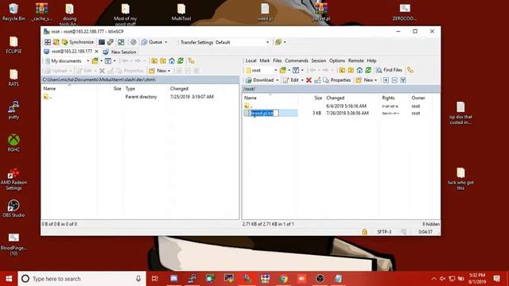Click the SFTP-3 protocol status text
509x286 pixels.
click(x=384, y=232)
